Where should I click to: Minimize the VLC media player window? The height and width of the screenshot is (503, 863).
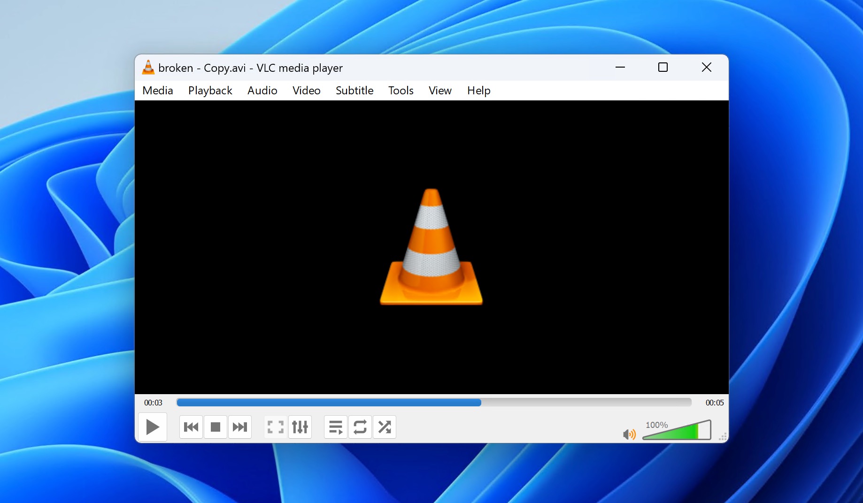620,68
